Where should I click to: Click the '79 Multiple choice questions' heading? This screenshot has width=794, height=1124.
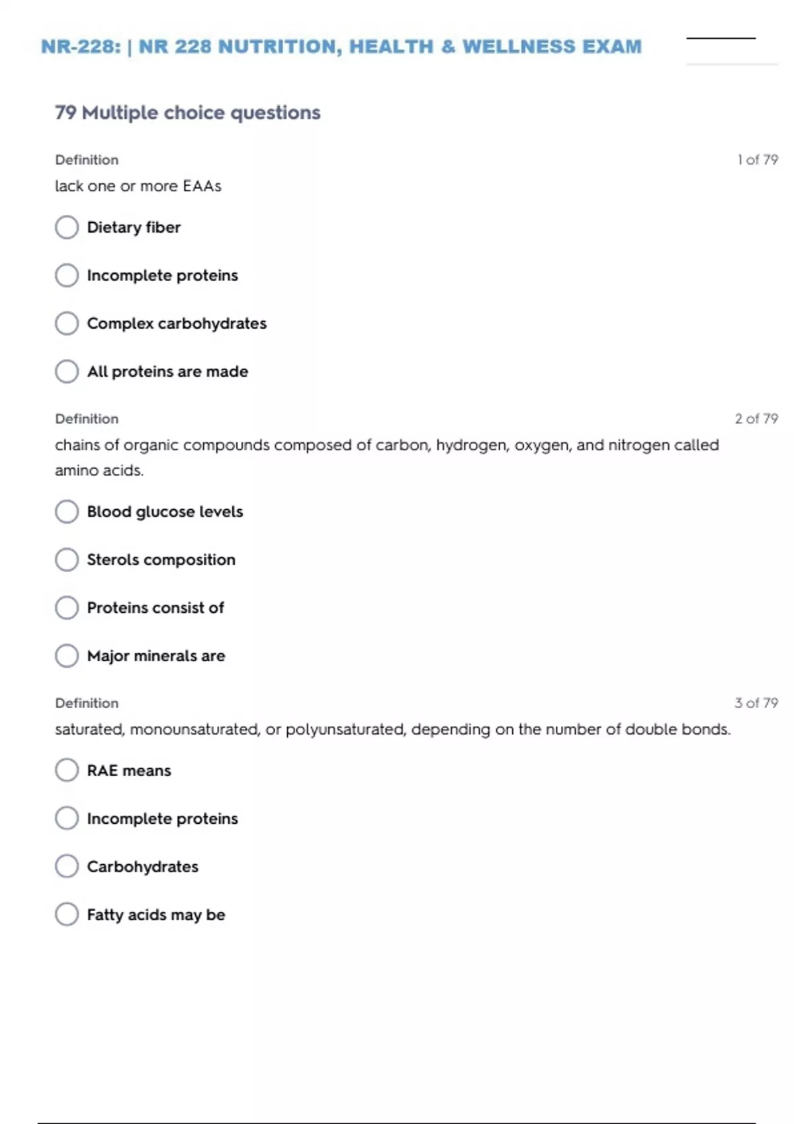coord(188,113)
